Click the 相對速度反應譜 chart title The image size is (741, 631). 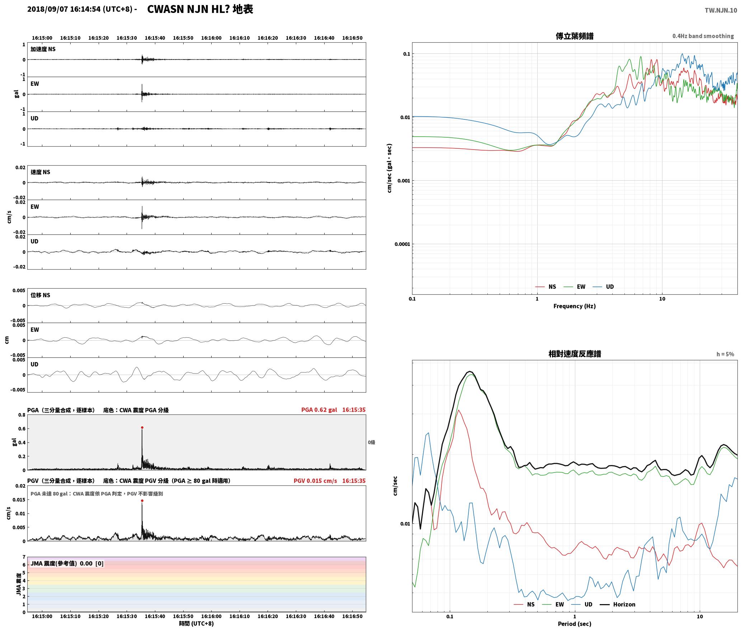coord(574,354)
